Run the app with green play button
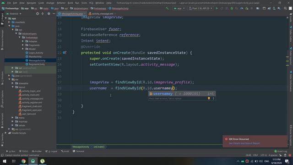Viewport: 293px width, 165px height. click(x=217, y=8)
